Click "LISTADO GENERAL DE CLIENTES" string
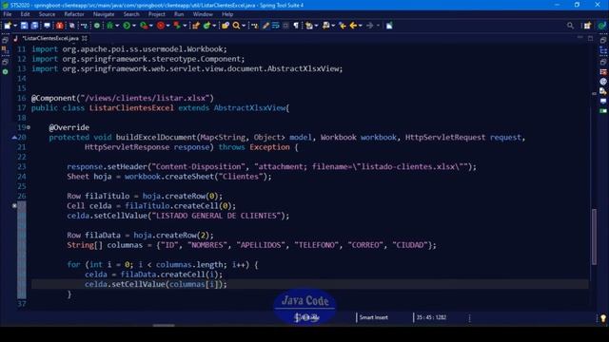This screenshot has width=609, height=342. point(216,216)
